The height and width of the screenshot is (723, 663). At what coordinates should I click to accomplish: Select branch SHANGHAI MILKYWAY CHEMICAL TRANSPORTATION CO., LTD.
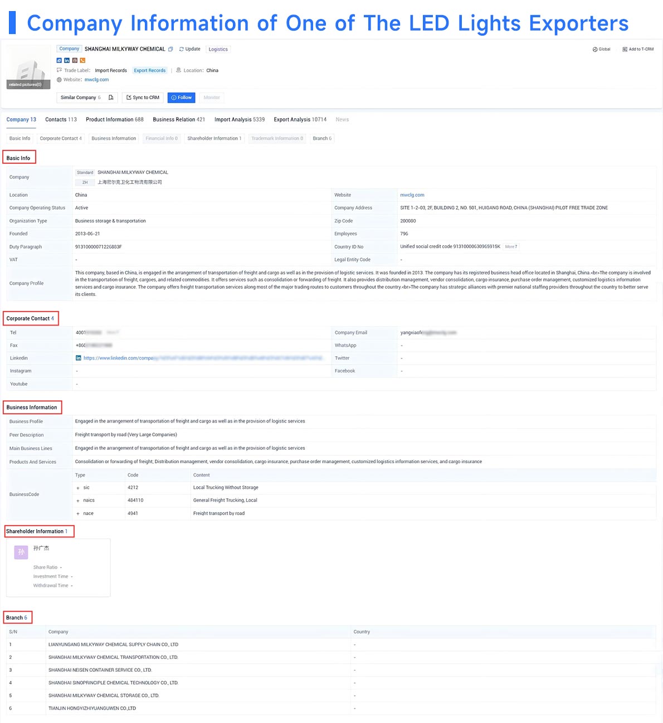(113, 657)
